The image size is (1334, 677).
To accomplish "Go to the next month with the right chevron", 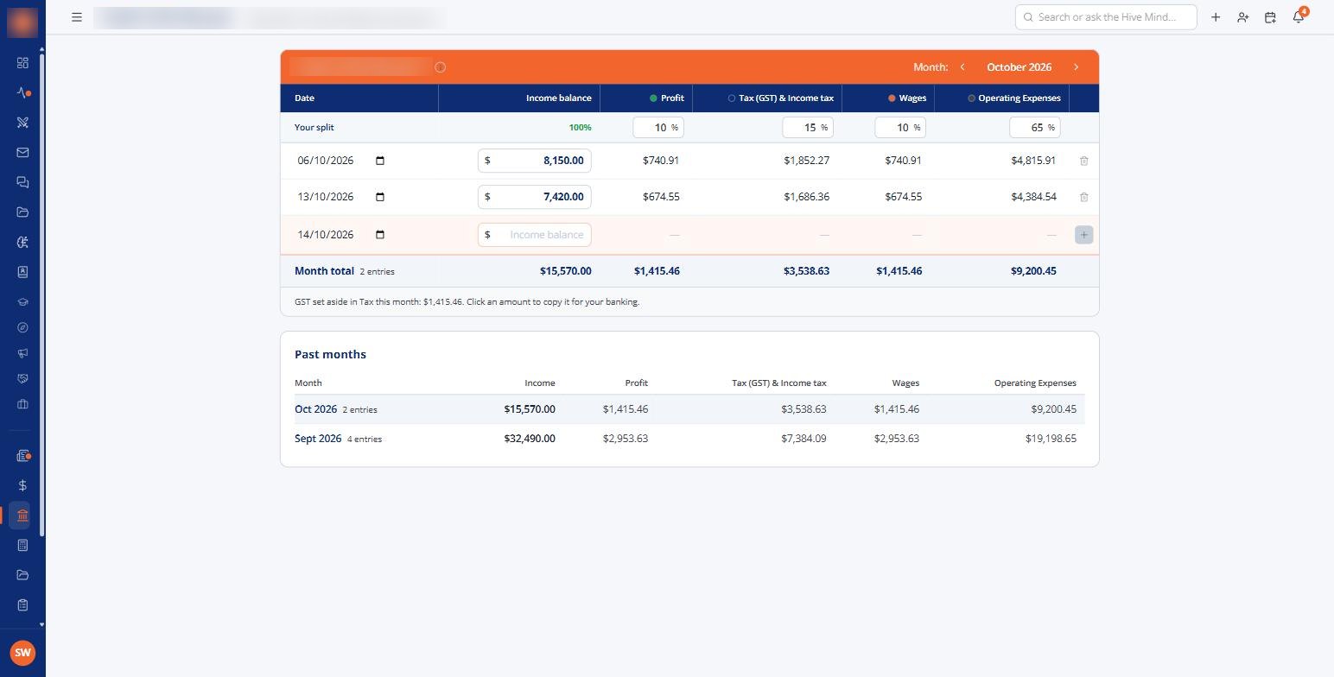I will (1076, 66).
